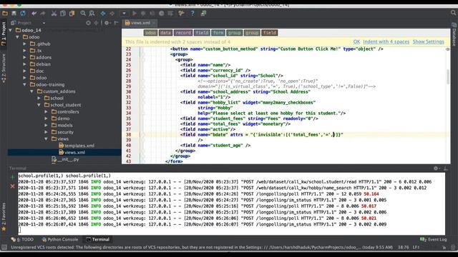Collapse the odoo_14 root folder
The image size is (458, 257).
(11, 30)
